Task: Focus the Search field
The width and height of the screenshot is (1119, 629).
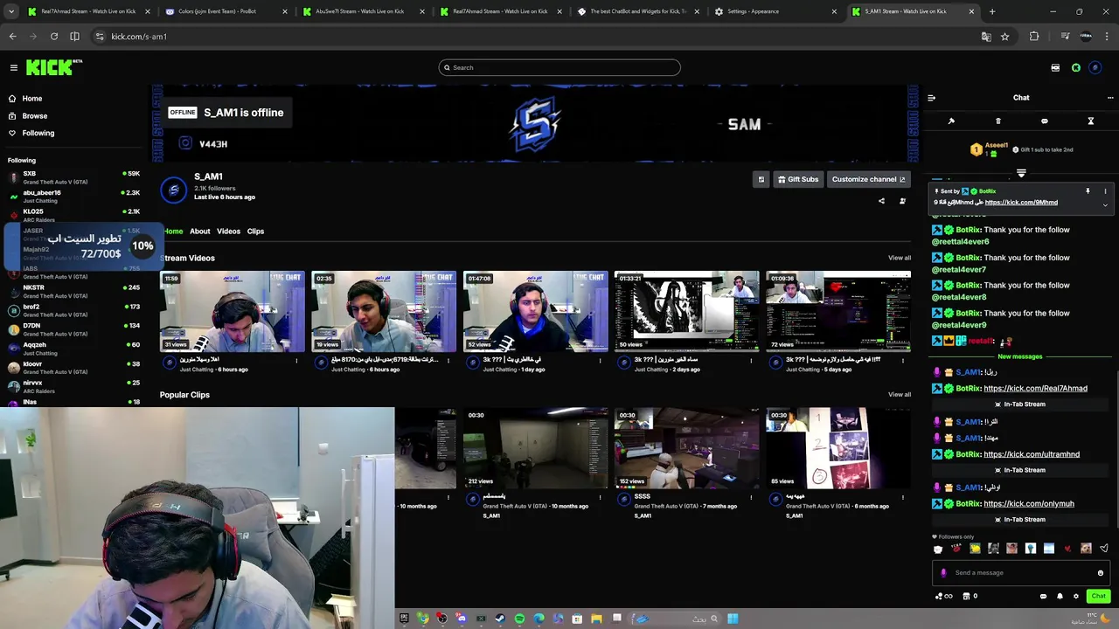Action: tap(559, 67)
